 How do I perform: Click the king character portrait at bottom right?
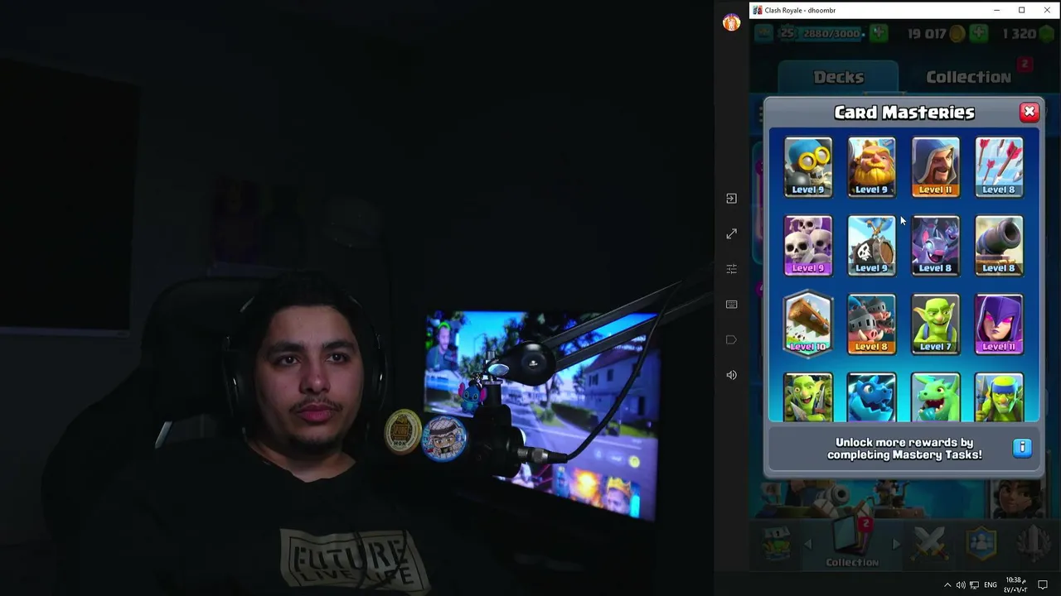1017,497
